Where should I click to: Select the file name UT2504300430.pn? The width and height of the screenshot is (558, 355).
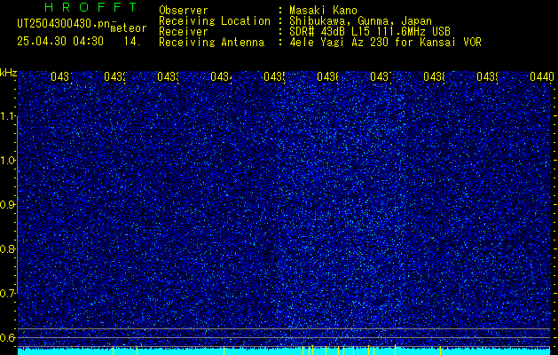(x=64, y=23)
